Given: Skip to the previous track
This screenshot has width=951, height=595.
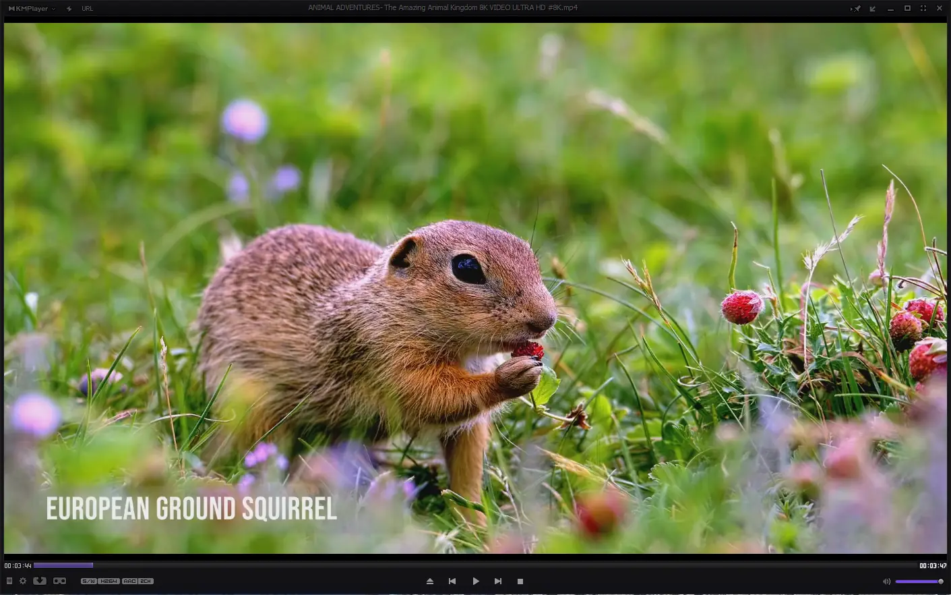Looking at the screenshot, I should [x=452, y=581].
